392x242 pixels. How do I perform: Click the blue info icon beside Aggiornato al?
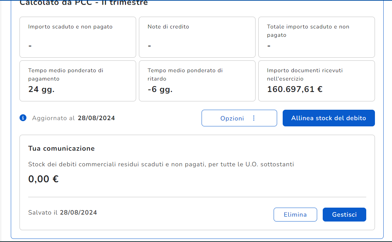23,118
